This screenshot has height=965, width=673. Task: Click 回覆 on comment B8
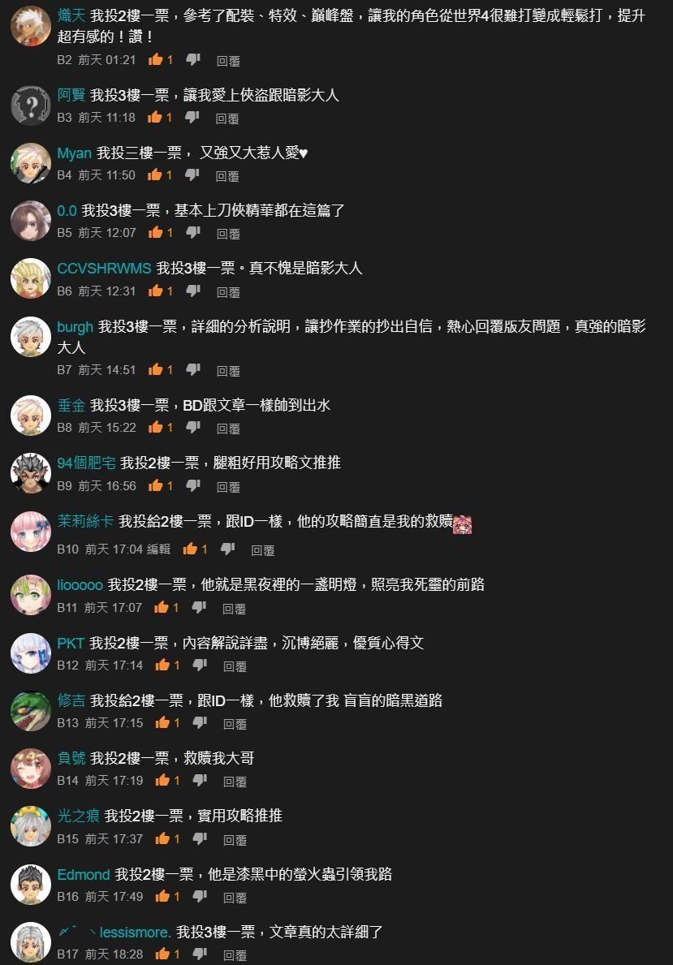pos(228,429)
